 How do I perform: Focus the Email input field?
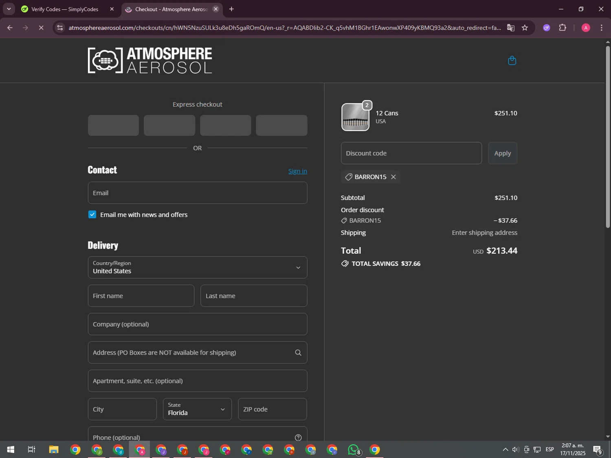point(198,193)
